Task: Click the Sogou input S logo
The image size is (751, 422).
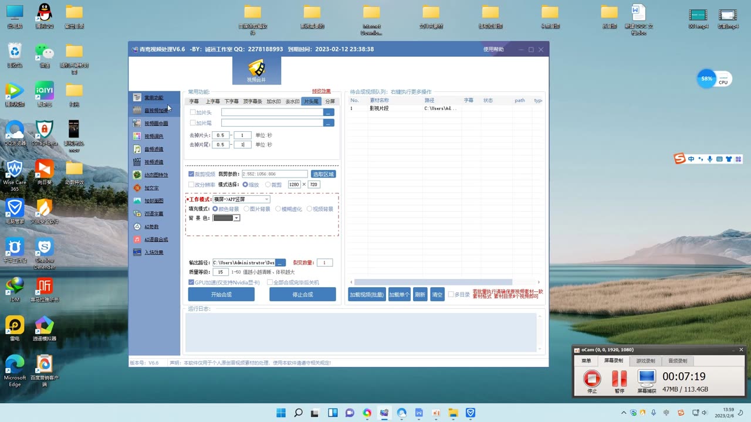Action: (x=679, y=159)
